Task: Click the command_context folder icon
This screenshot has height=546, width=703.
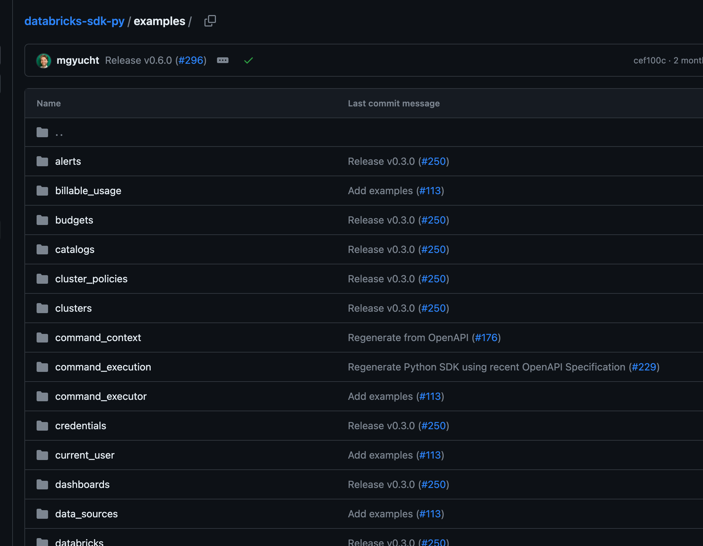Action: pyautogui.click(x=42, y=337)
